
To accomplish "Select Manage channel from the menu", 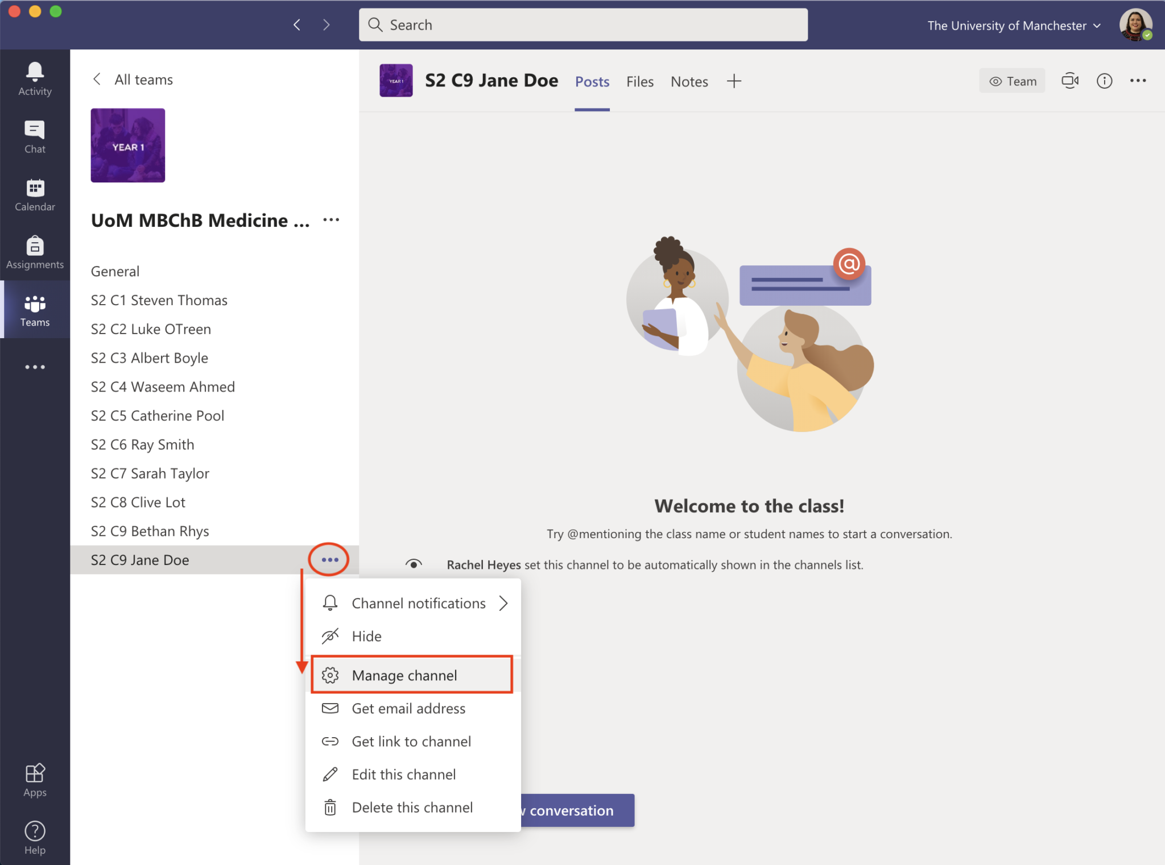I will 404,675.
